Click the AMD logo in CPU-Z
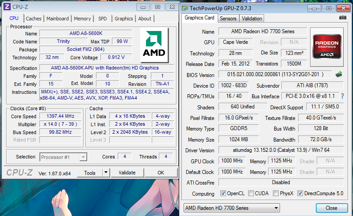 154,45
